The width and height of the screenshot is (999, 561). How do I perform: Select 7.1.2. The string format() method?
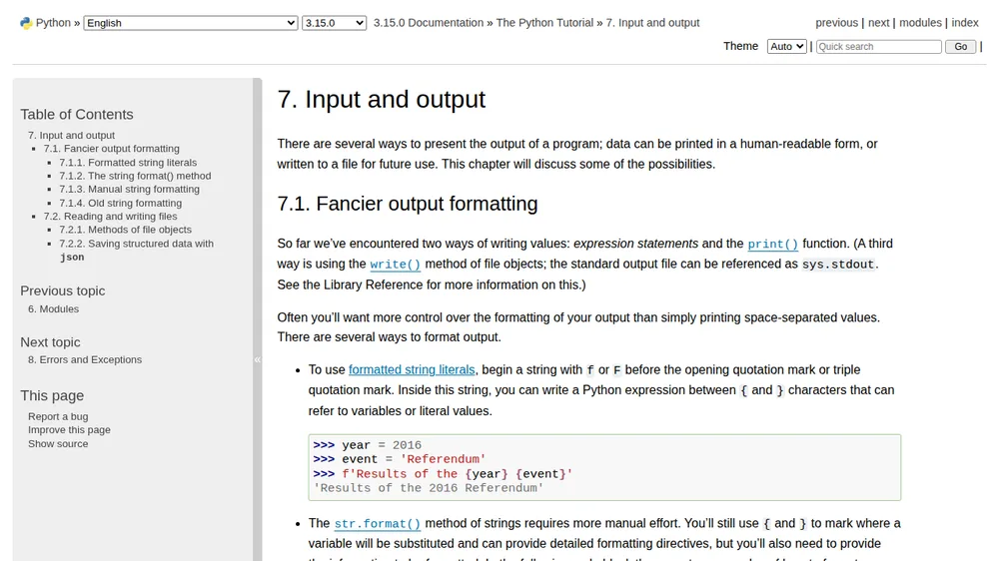click(135, 176)
